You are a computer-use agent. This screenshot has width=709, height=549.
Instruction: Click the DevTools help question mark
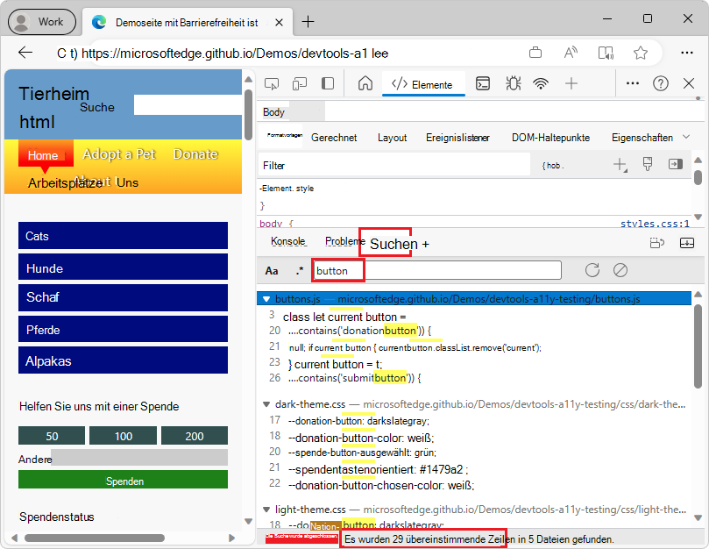click(661, 83)
